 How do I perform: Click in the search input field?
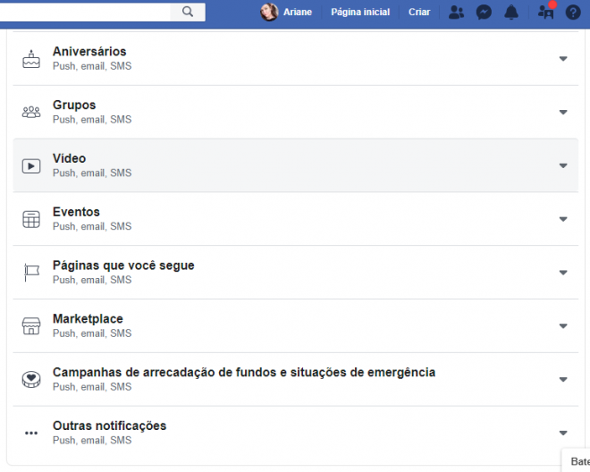tap(85, 12)
